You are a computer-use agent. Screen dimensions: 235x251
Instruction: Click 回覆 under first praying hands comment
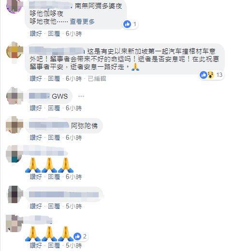(54, 177)
